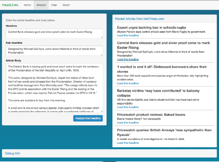219x162 pixels.
Task: Click into the Article Body text area
Action: pyautogui.click(x=54, y=88)
